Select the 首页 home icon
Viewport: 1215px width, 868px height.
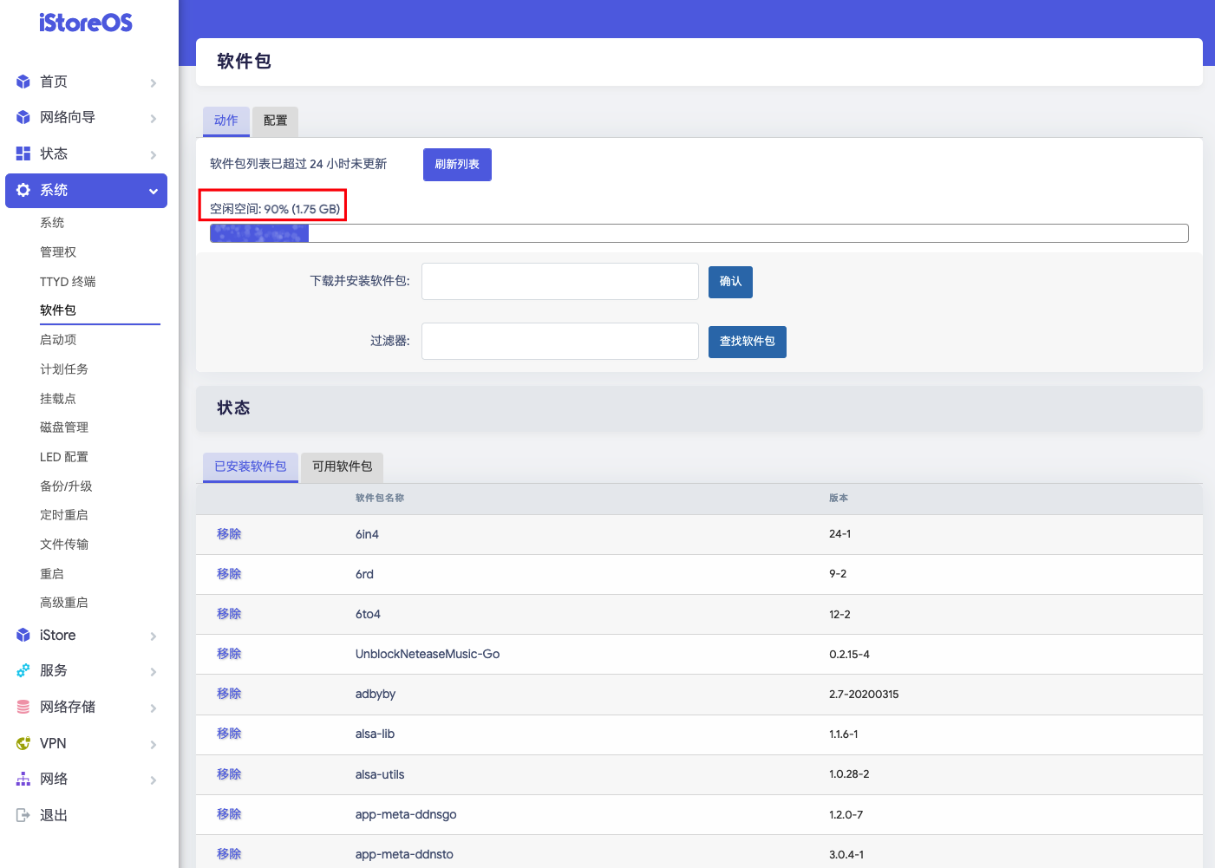pos(23,81)
